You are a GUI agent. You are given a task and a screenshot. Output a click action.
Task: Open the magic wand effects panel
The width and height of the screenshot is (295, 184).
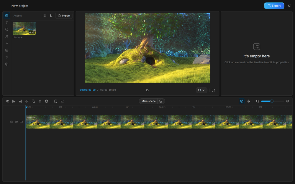pyautogui.click(x=7, y=36)
